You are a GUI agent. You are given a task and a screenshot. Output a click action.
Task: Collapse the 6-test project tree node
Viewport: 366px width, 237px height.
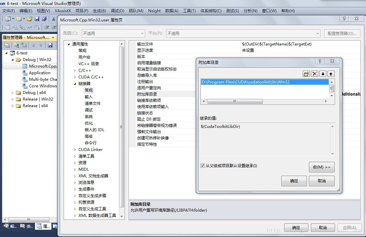[x=6, y=53]
